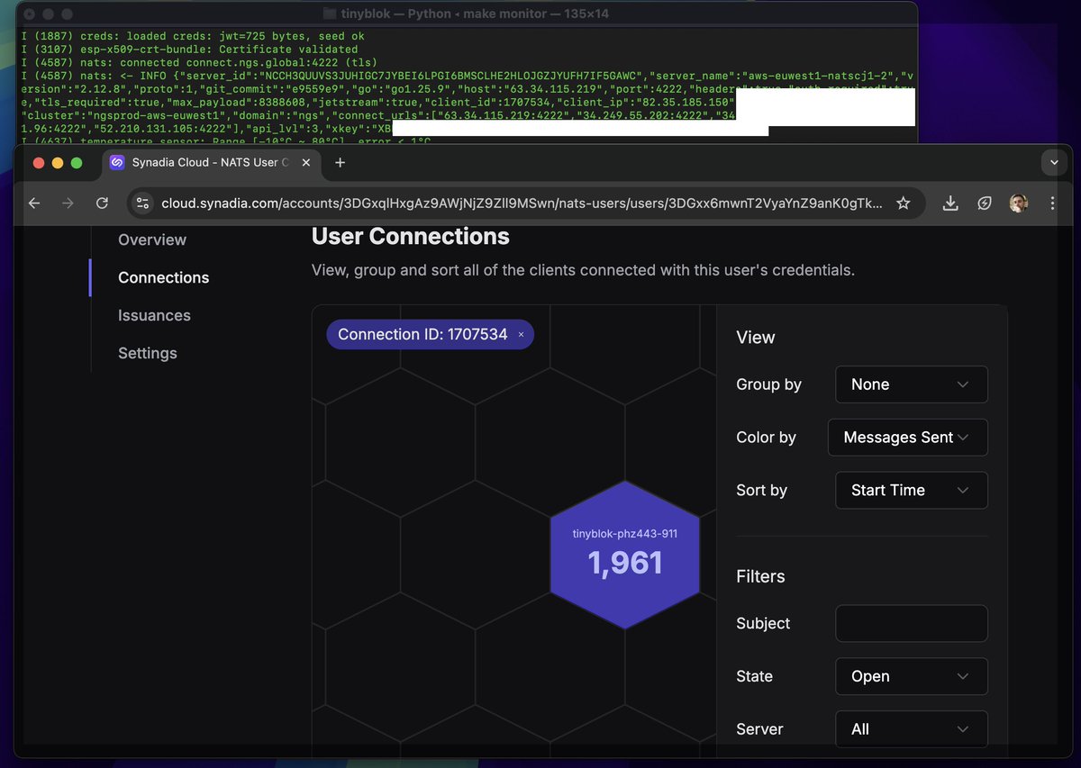
Task: Open browser downloads
Action: click(950, 203)
